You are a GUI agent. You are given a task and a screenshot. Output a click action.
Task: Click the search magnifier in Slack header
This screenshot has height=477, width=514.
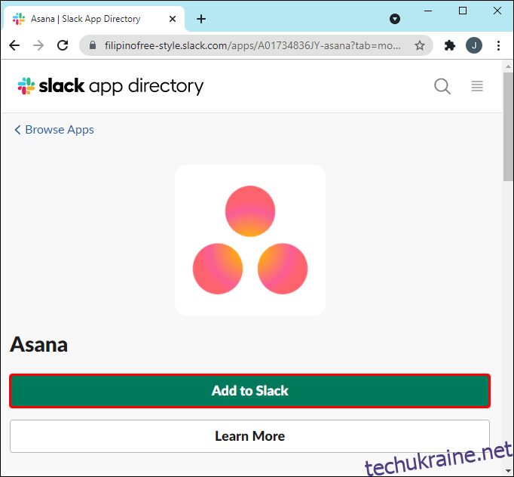[x=442, y=86]
